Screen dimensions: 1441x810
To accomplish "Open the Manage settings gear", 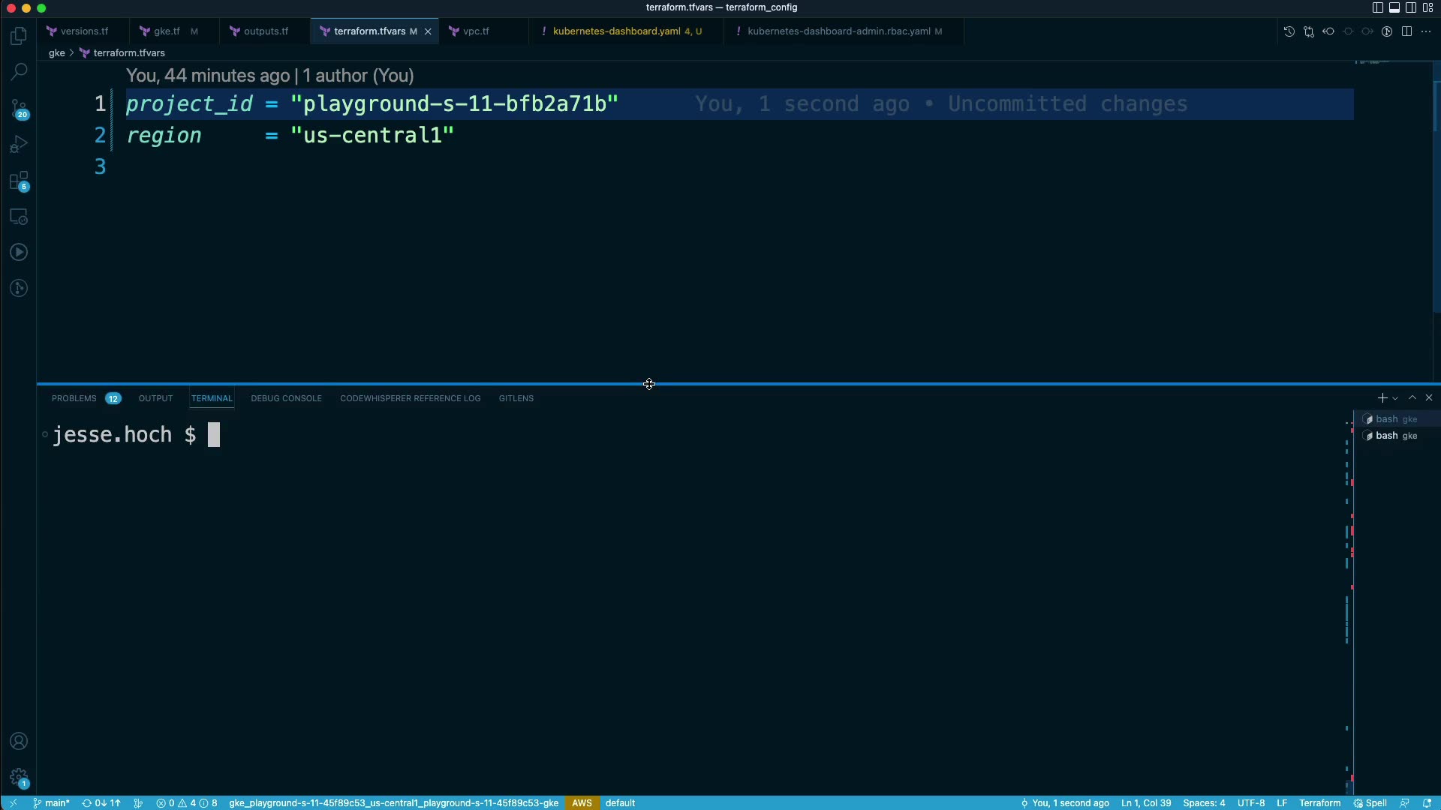I will click(19, 777).
